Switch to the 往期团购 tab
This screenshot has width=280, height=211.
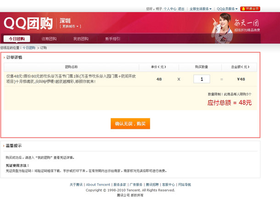coord(49,39)
